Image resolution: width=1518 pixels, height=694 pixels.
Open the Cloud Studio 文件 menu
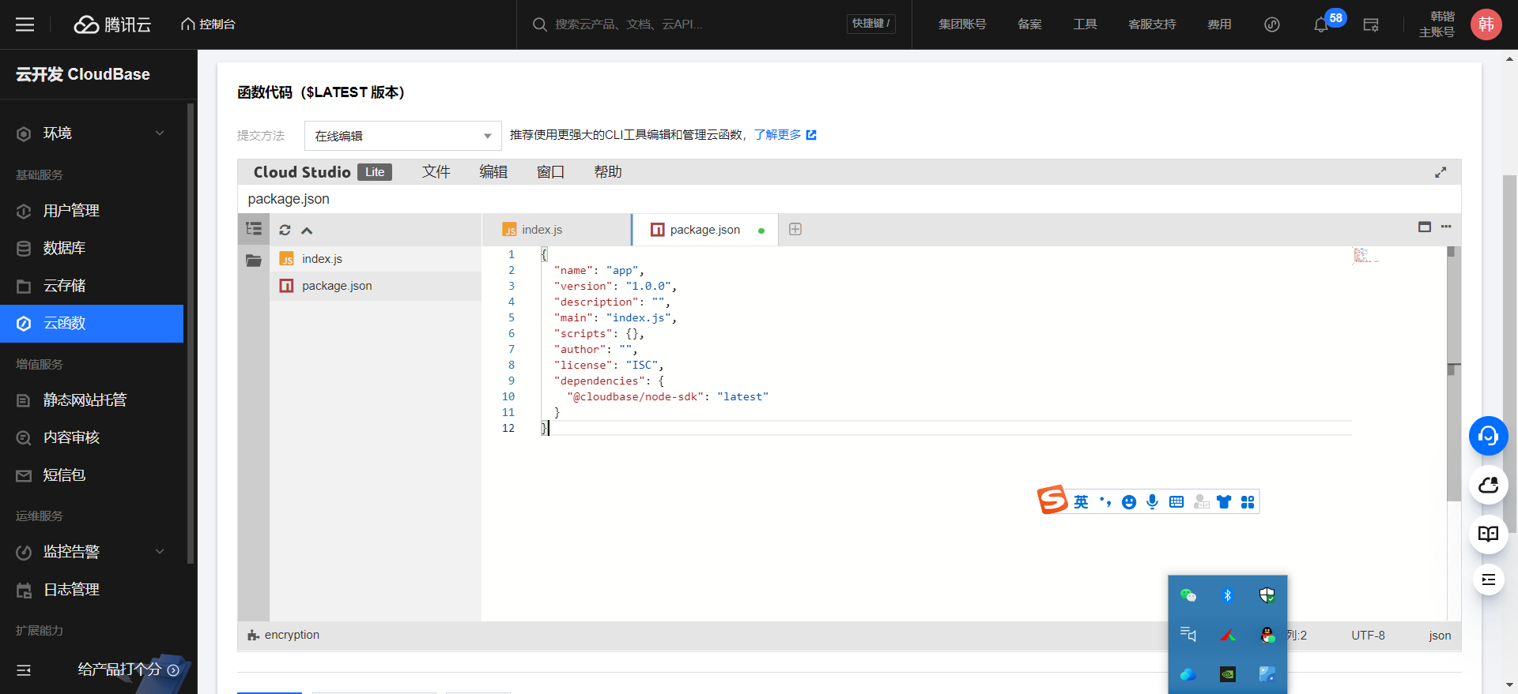coord(436,172)
